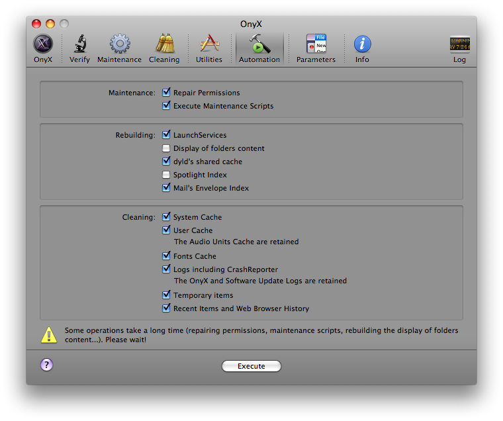Uncheck Logs including CrashReporter

(x=166, y=269)
